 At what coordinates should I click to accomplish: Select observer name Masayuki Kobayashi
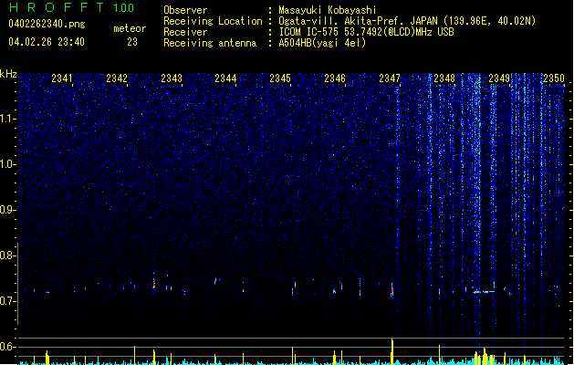[x=328, y=10]
